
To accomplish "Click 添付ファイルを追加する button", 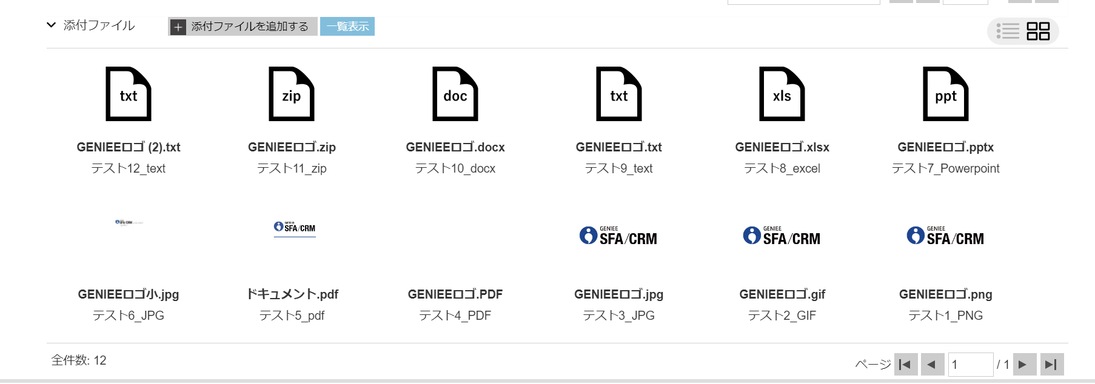I will (x=243, y=27).
